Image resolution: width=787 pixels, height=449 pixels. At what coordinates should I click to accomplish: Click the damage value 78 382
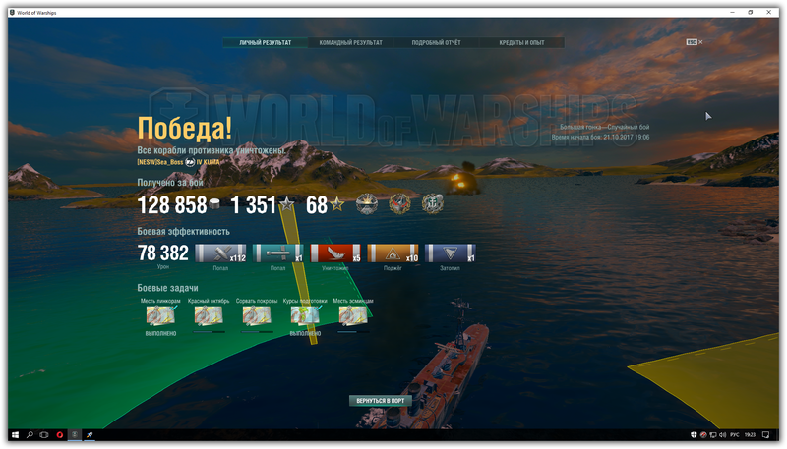(163, 253)
